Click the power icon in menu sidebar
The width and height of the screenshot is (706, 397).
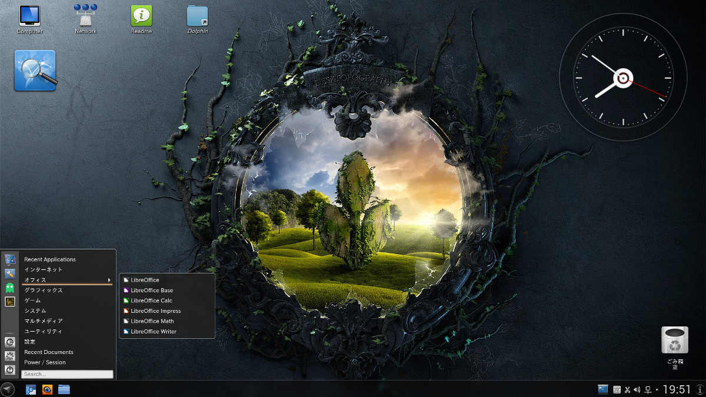point(9,370)
